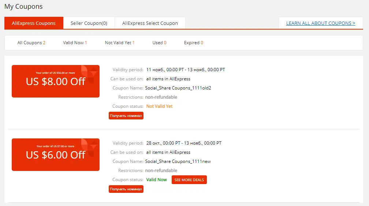Open the AliExpress Select Coupon tab
This screenshot has width=369, height=206.
(x=150, y=23)
